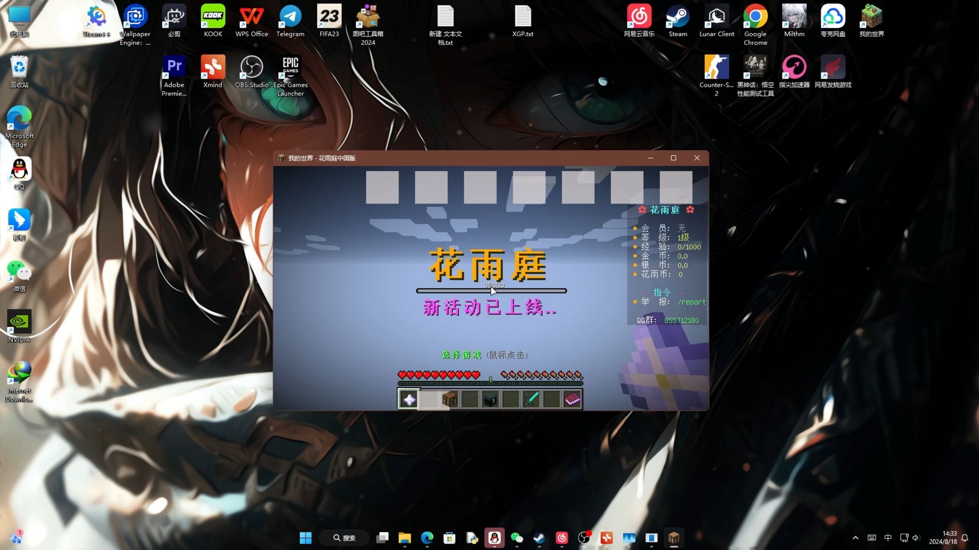Open 指尖加速器 desktop icon
Viewport: 979px width, 550px height.
pos(794,72)
